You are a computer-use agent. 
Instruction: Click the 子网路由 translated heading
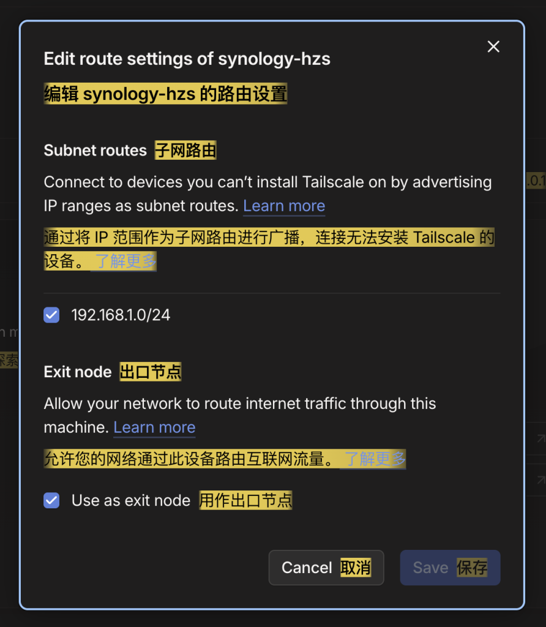(x=185, y=151)
